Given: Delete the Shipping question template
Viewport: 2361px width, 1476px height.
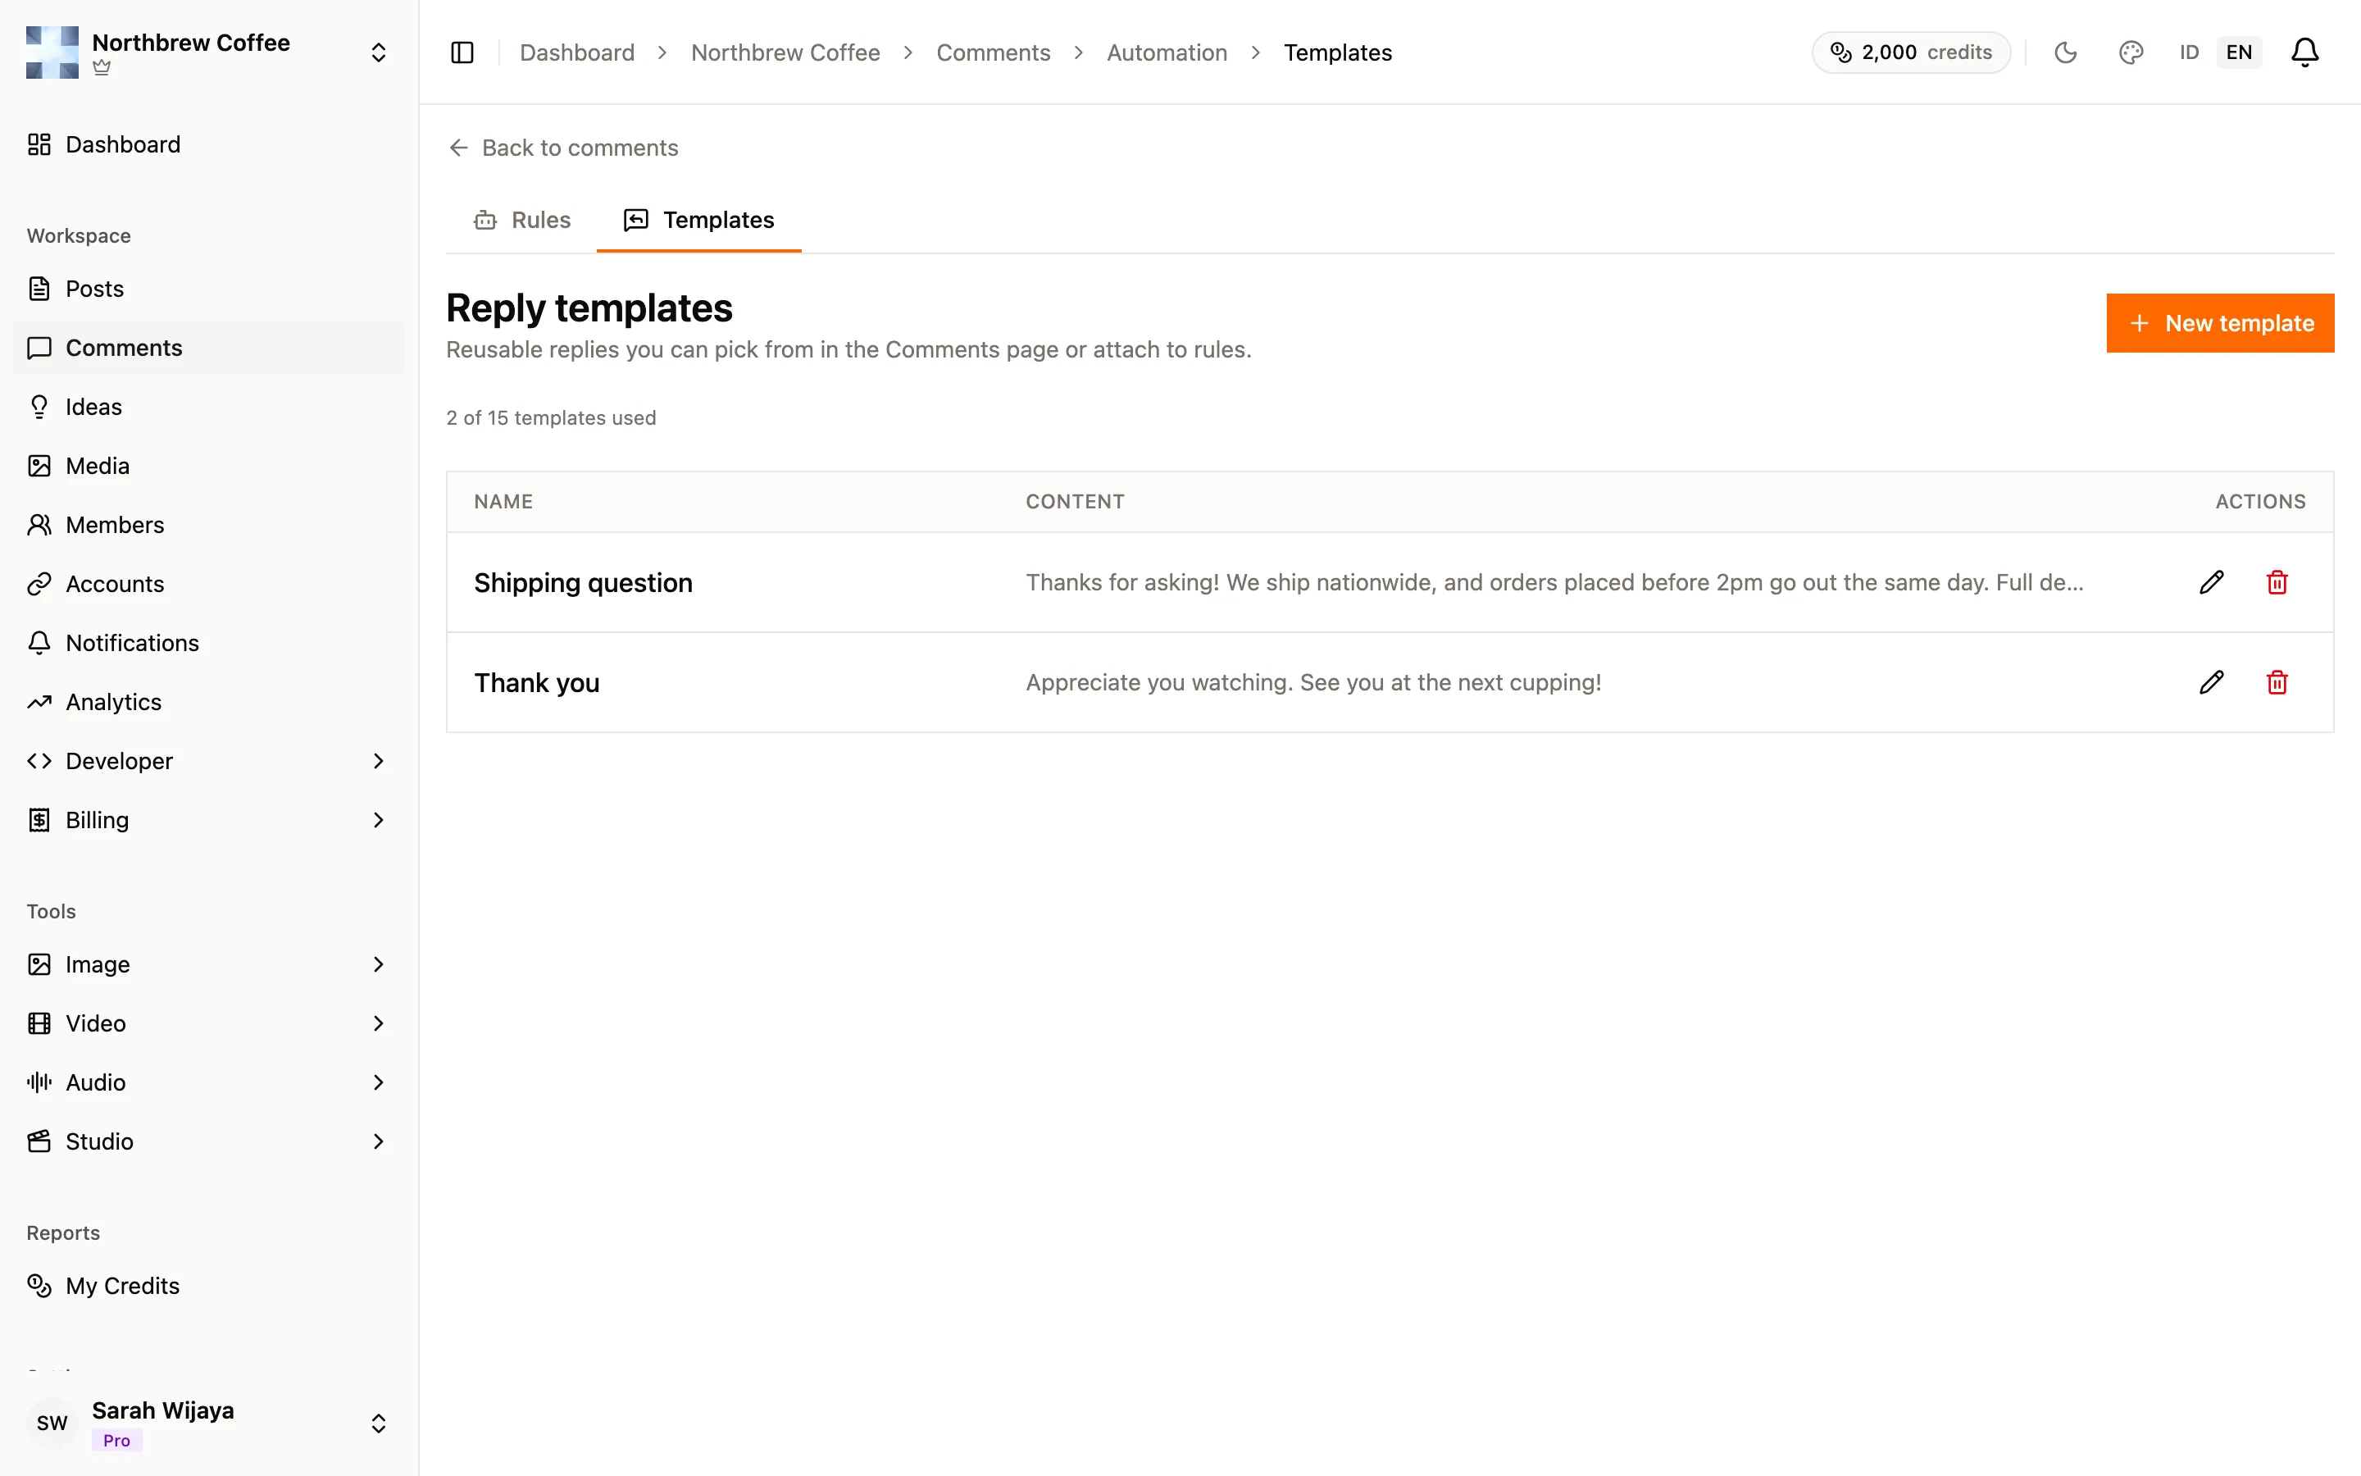Looking at the screenshot, I should (2277, 583).
